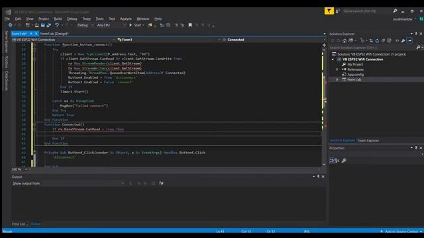Click the Collapse All icon in Solution Explorer
This screenshot has width=424, height=238.
pyautogui.click(x=383, y=41)
